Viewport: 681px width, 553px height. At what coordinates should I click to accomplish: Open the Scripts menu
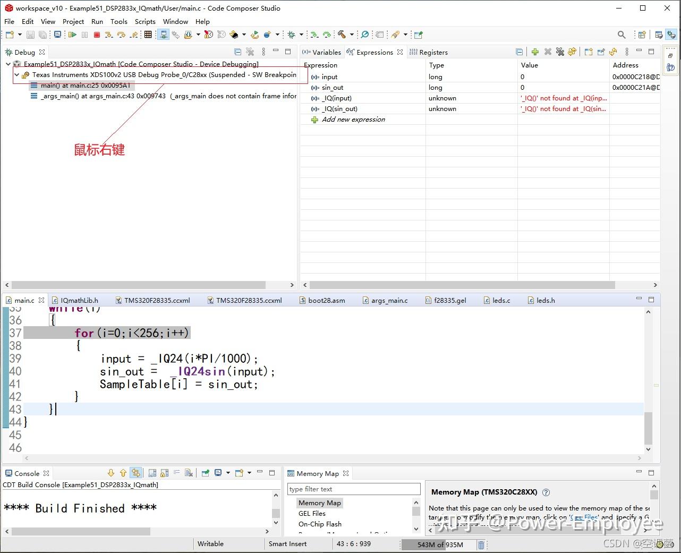pos(144,21)
